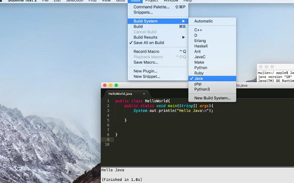This screenshot has width=294, height=183.
Task: Select New Snippet menu entry
Action: (x=158, y=77)
